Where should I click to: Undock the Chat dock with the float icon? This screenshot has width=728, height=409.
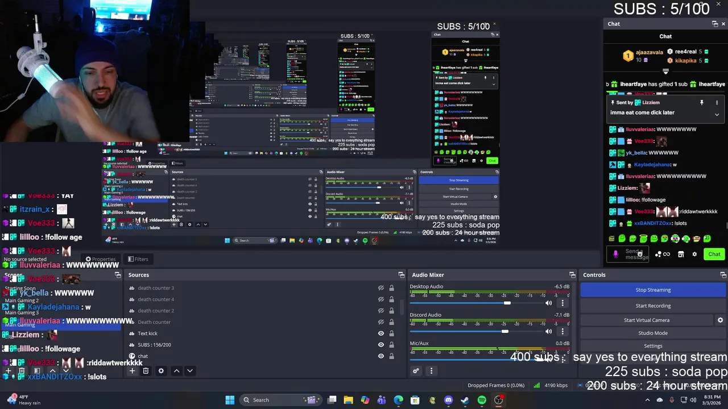point(715,24)
